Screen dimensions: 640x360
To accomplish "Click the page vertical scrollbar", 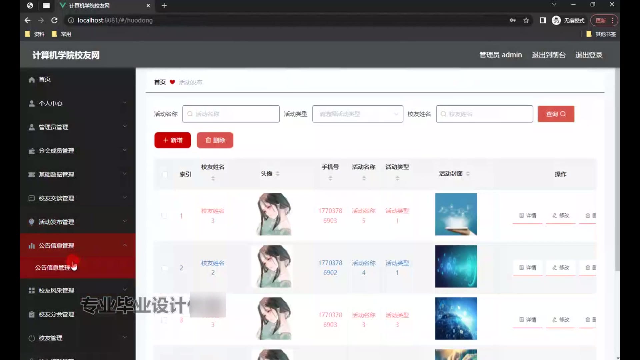I will pos(617,170).
